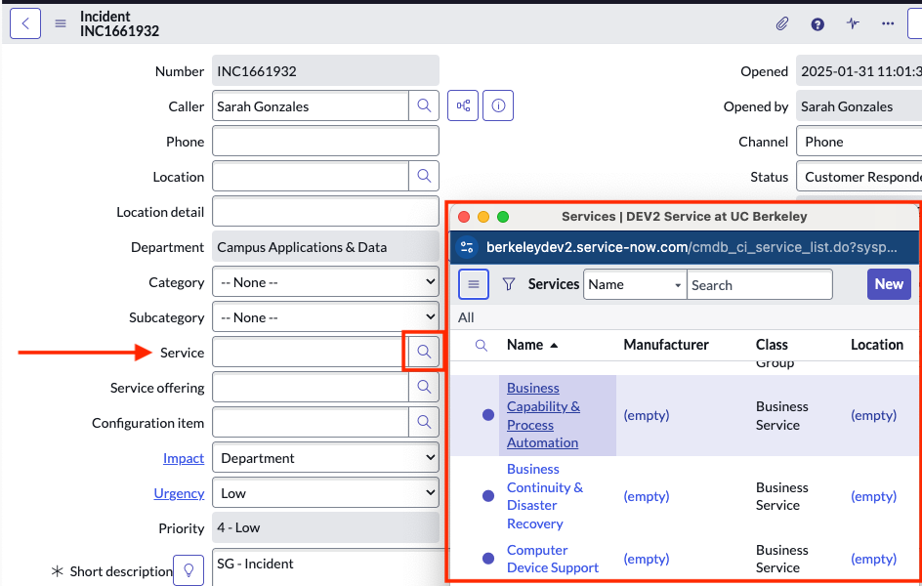This screenshot has height=586, width=922.
Task: Open the Channel dropdown showing Phone
Action: (x=859, y=142)
